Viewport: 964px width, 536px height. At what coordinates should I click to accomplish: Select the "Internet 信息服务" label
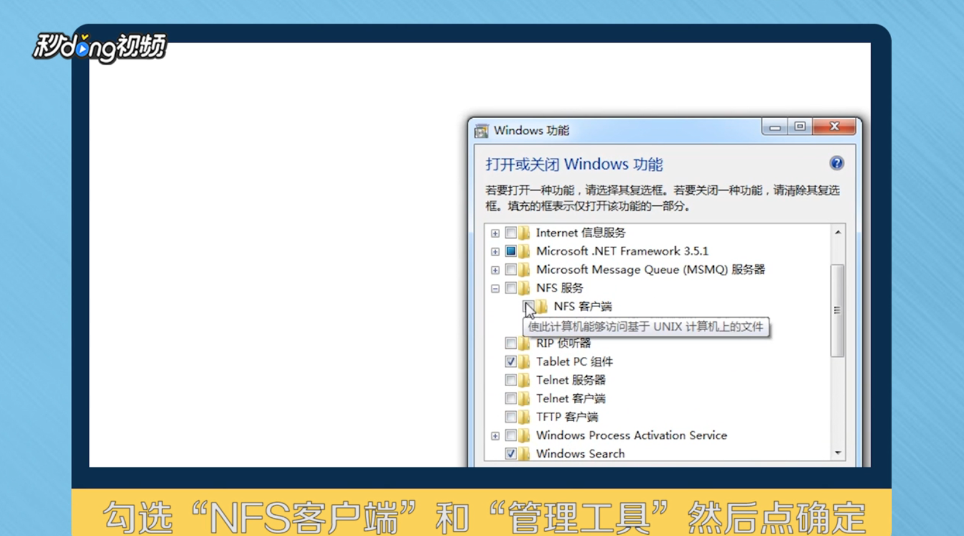[x=581, y=233]
